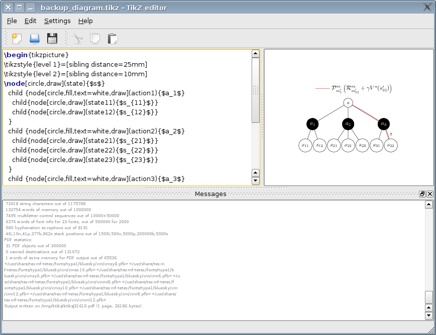Click the top up arrow of the Messages scrollbar

428,205
